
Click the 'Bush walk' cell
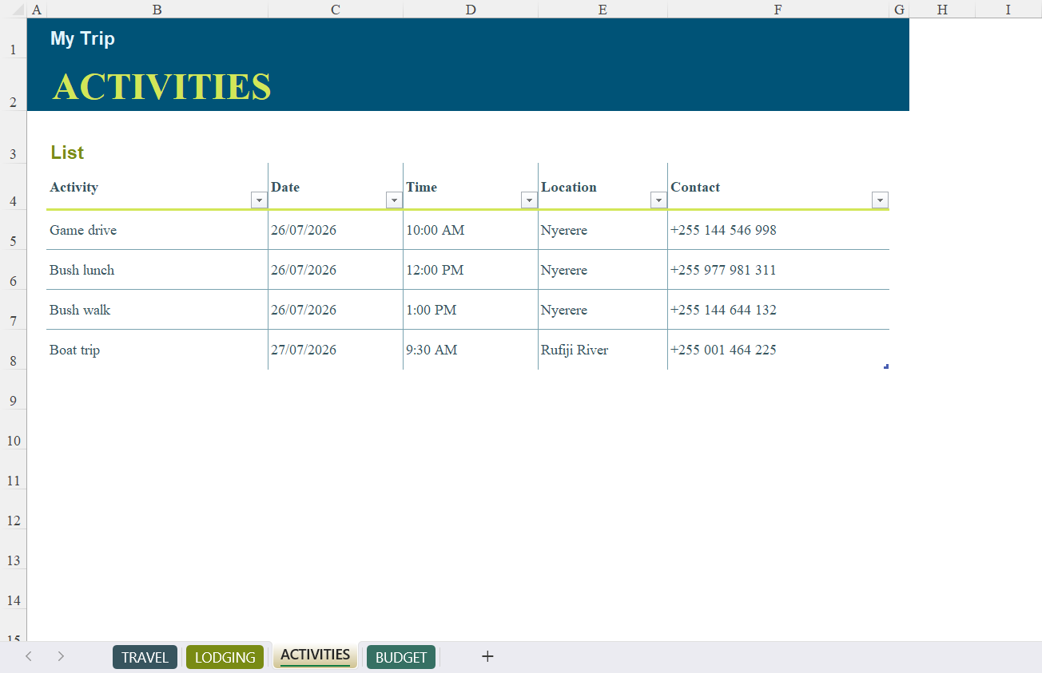157,310
